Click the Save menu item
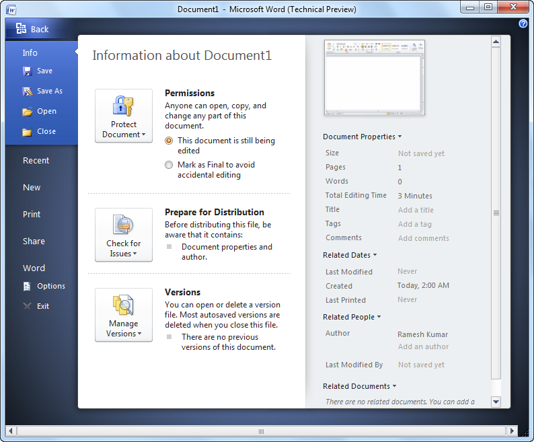 [44, 71]
